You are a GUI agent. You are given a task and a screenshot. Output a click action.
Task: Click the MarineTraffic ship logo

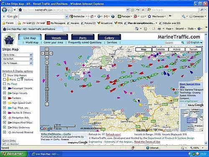(x=9, y=40)
